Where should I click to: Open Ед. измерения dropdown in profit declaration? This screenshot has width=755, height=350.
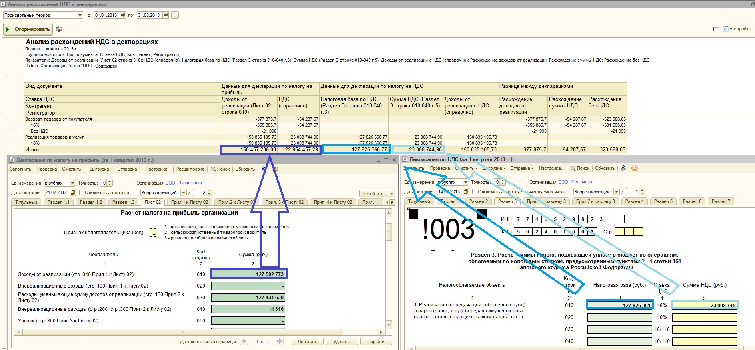pyautogui.click(x=72, y=183)
